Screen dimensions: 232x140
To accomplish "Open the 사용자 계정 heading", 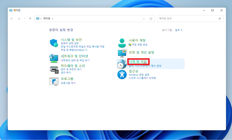I will [x=137, y=40].
